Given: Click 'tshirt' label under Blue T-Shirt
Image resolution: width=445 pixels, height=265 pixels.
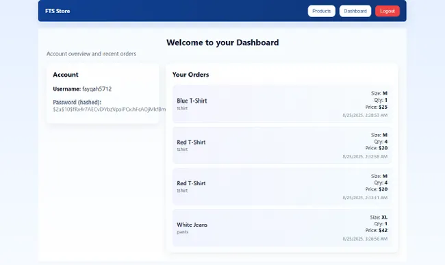Looking at the screenshot, I should pos(182,108).
